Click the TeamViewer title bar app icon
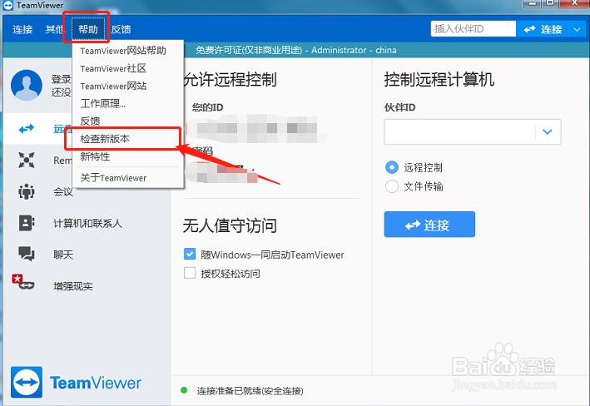 [x=7, y=5]
